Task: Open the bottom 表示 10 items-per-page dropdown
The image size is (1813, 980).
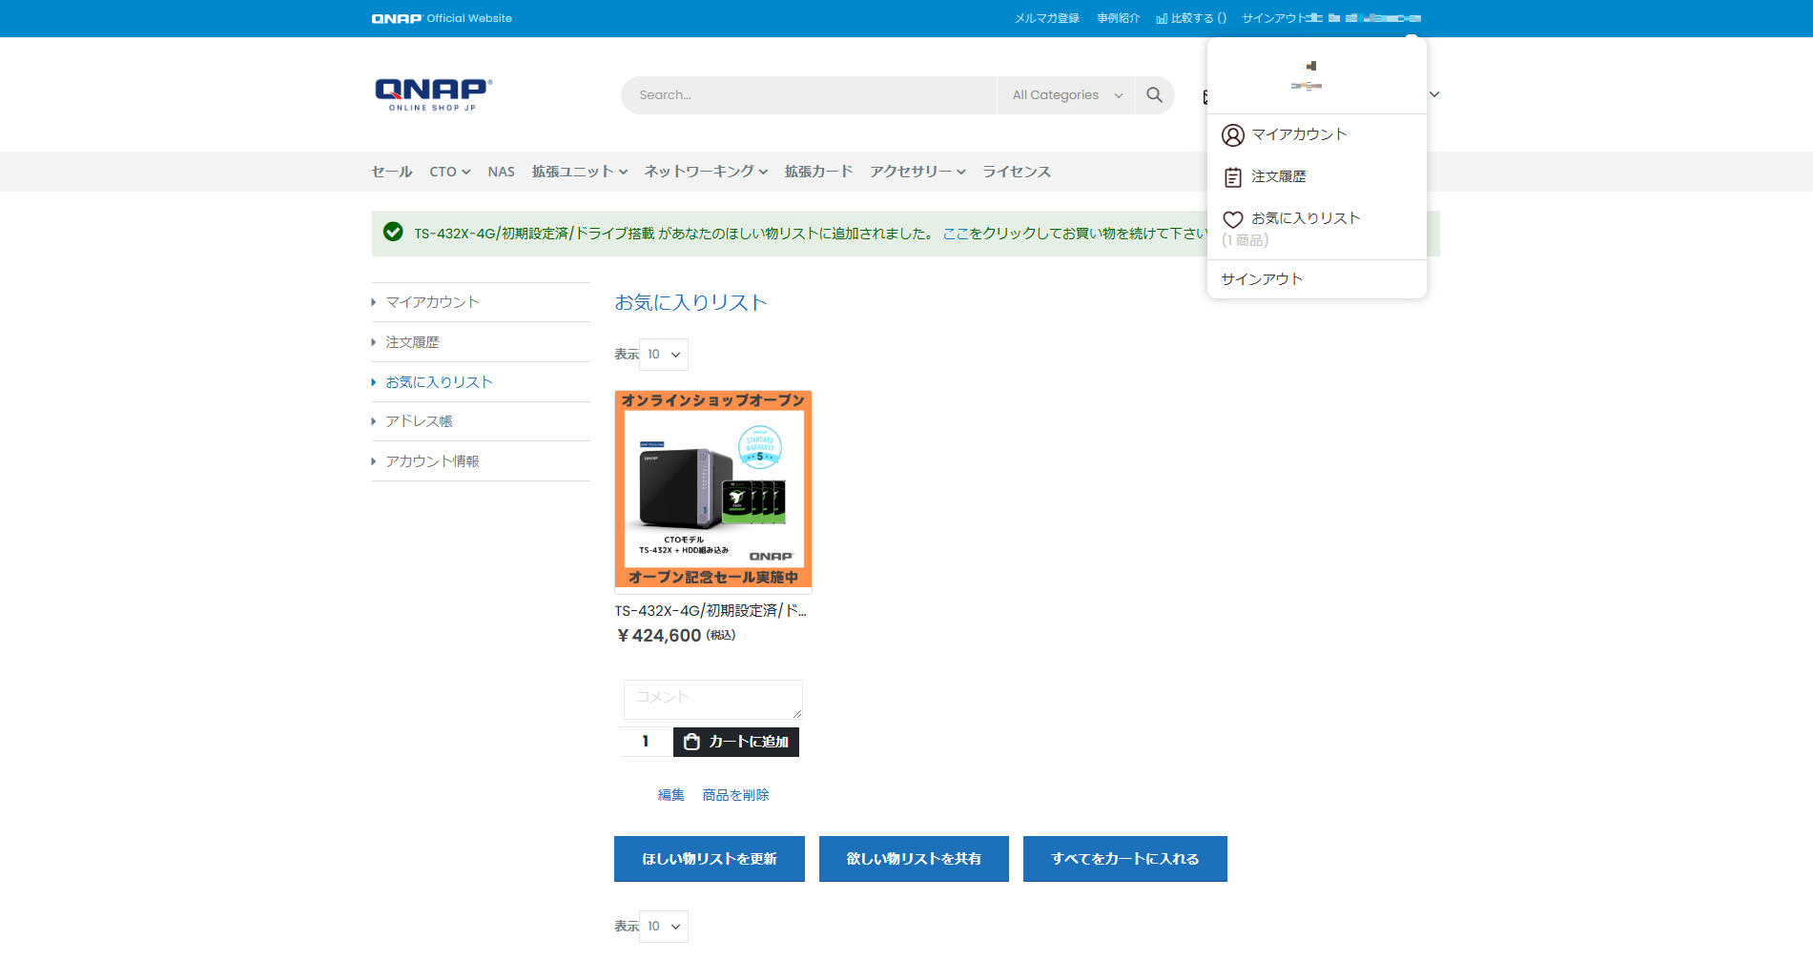Action: click(664, 927)
